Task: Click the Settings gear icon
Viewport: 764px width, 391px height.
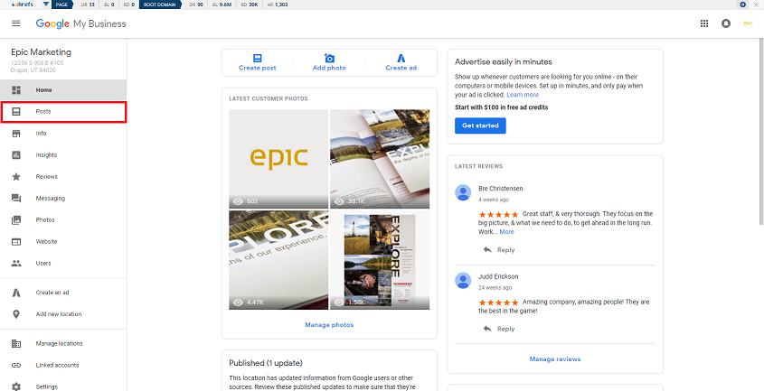Action: click(16, 386)
